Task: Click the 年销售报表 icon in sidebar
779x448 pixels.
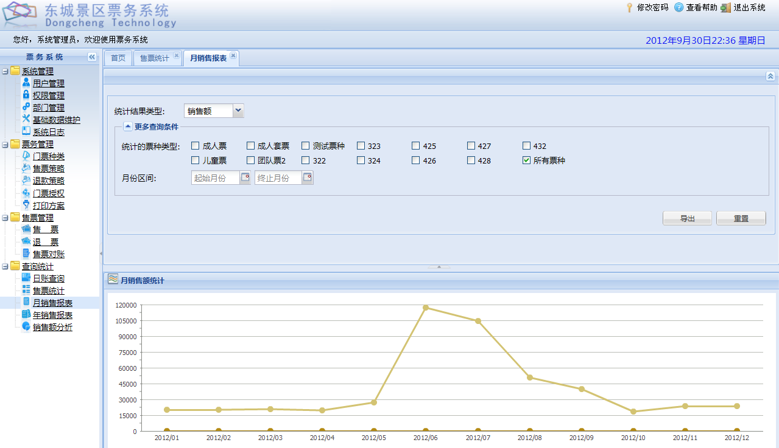Action: (26, 314)
